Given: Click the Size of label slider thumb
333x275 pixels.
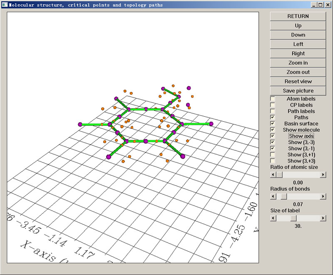Looking at the screenshot, I should click(293, 218).
